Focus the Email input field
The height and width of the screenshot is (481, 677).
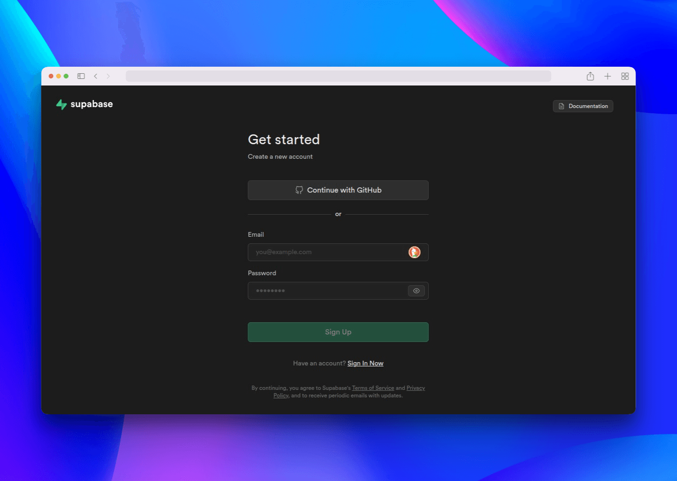[327, 252]
